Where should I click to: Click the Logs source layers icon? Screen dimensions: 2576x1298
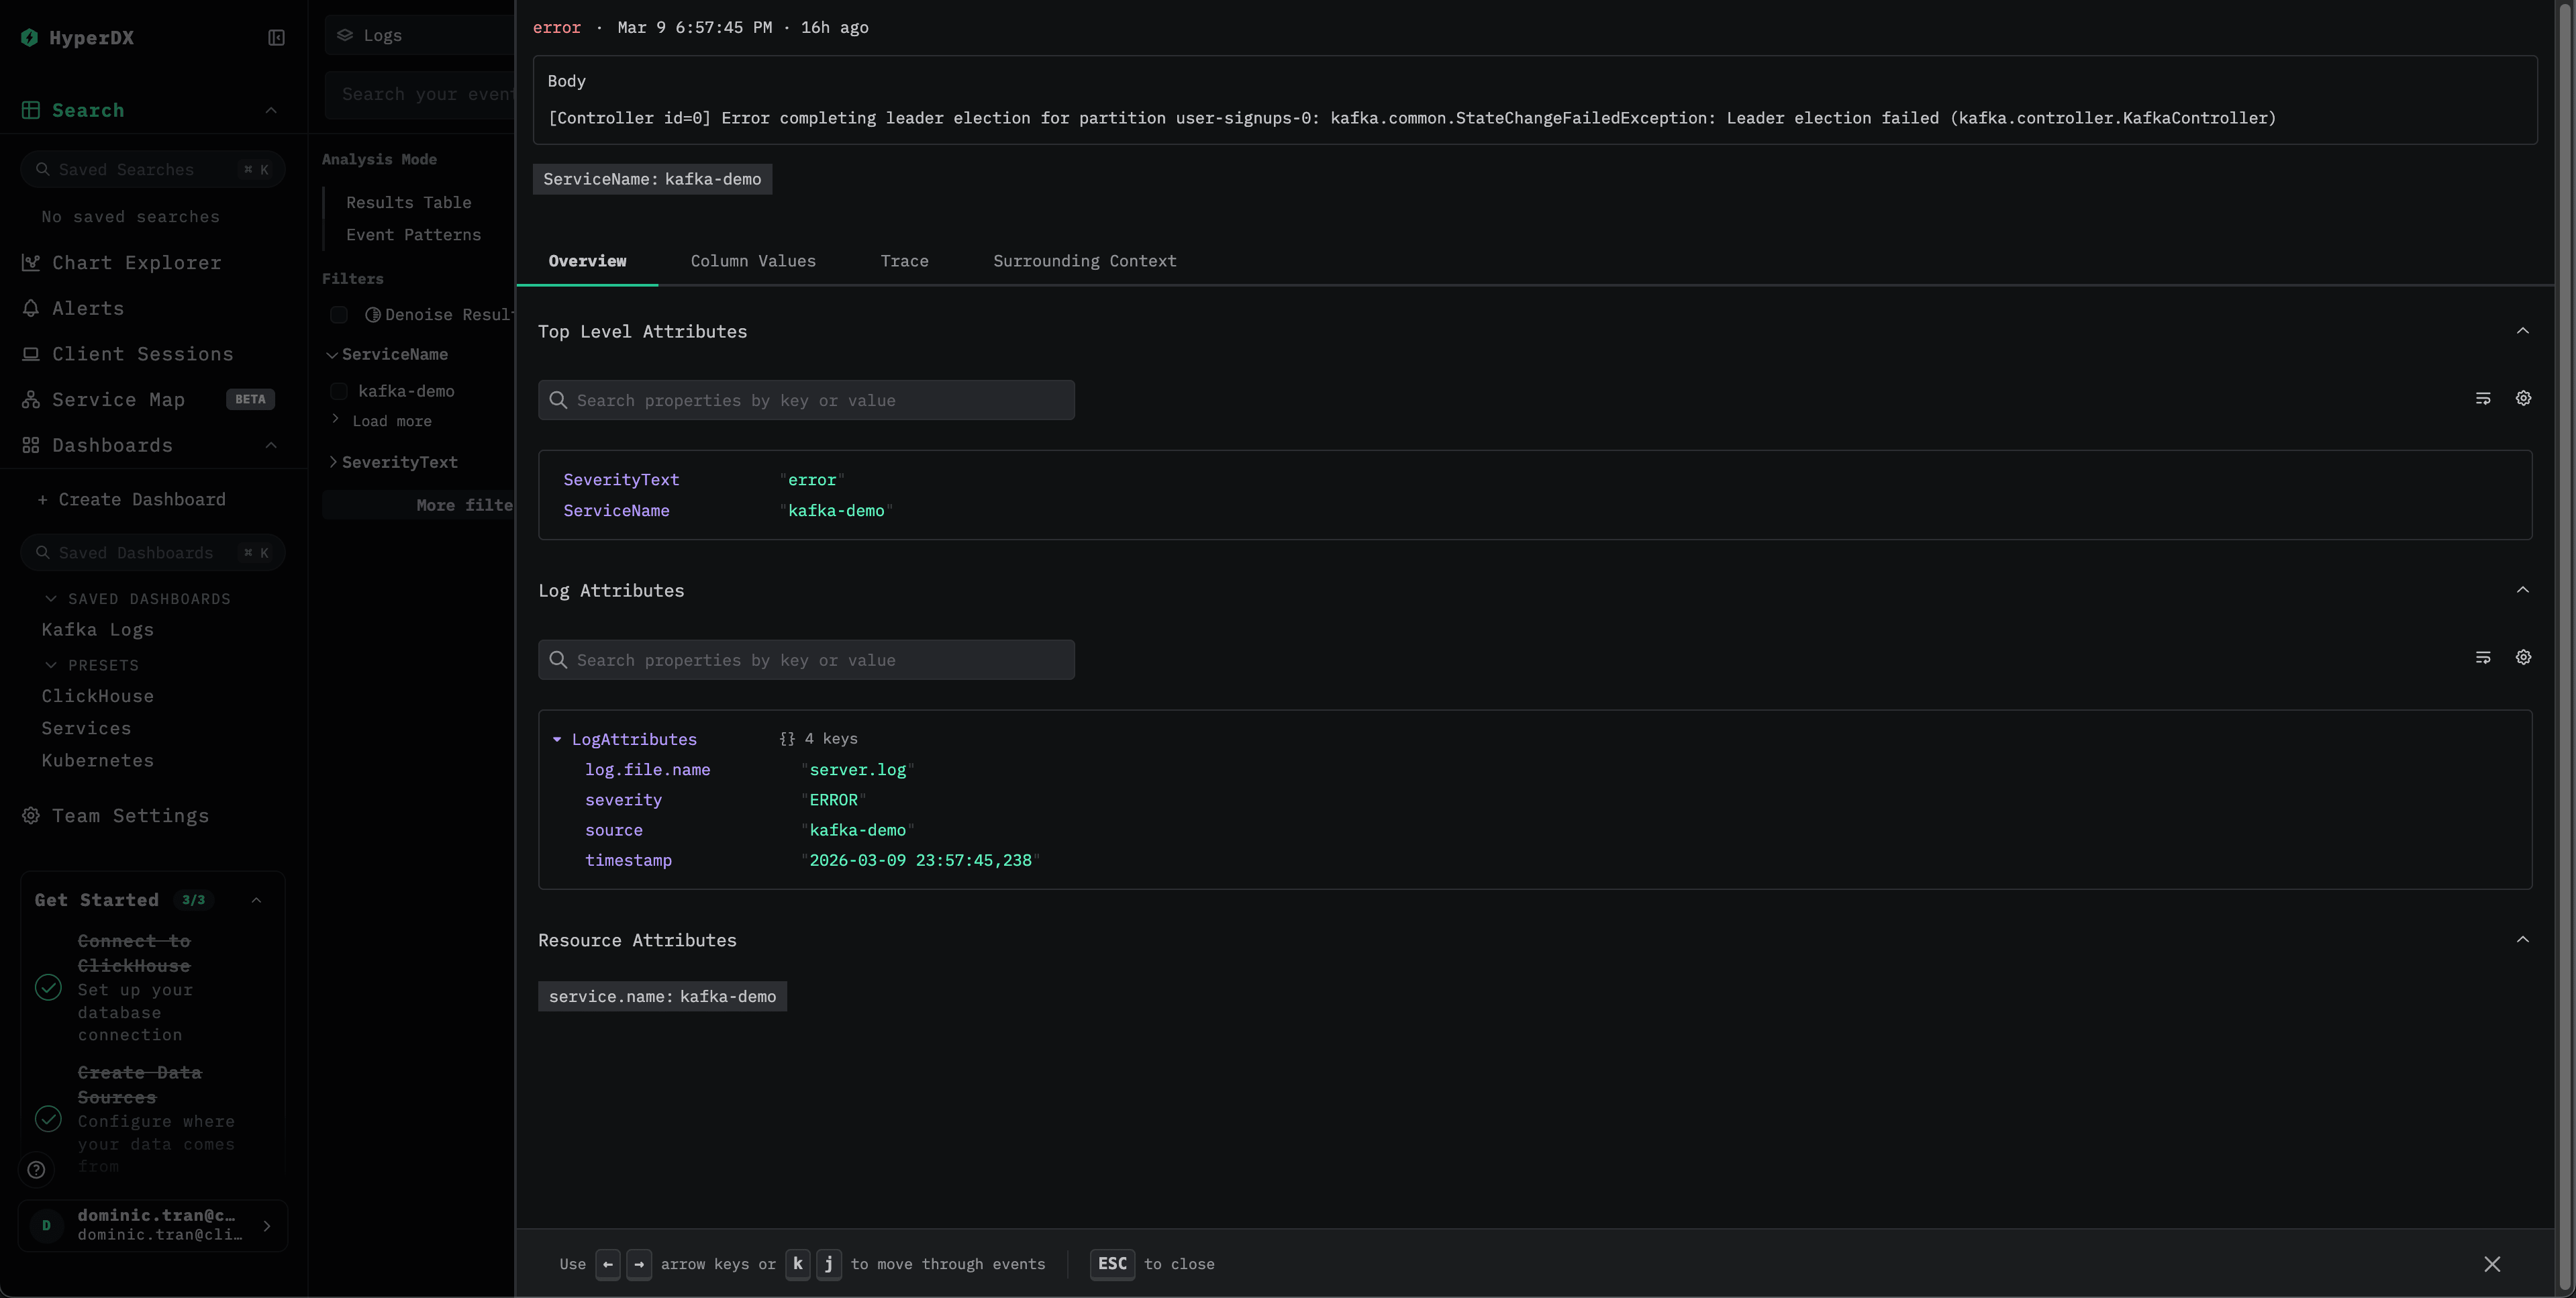345,35
